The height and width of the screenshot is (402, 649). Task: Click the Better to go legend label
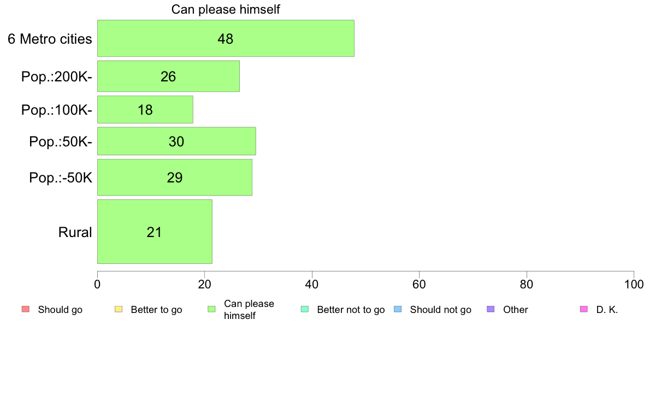pyautogui.click(x=156, y=310)
